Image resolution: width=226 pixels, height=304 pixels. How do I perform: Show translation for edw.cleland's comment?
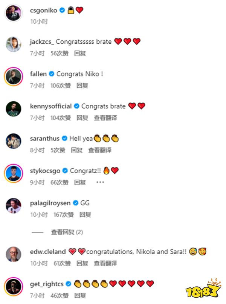coord(105,263)
